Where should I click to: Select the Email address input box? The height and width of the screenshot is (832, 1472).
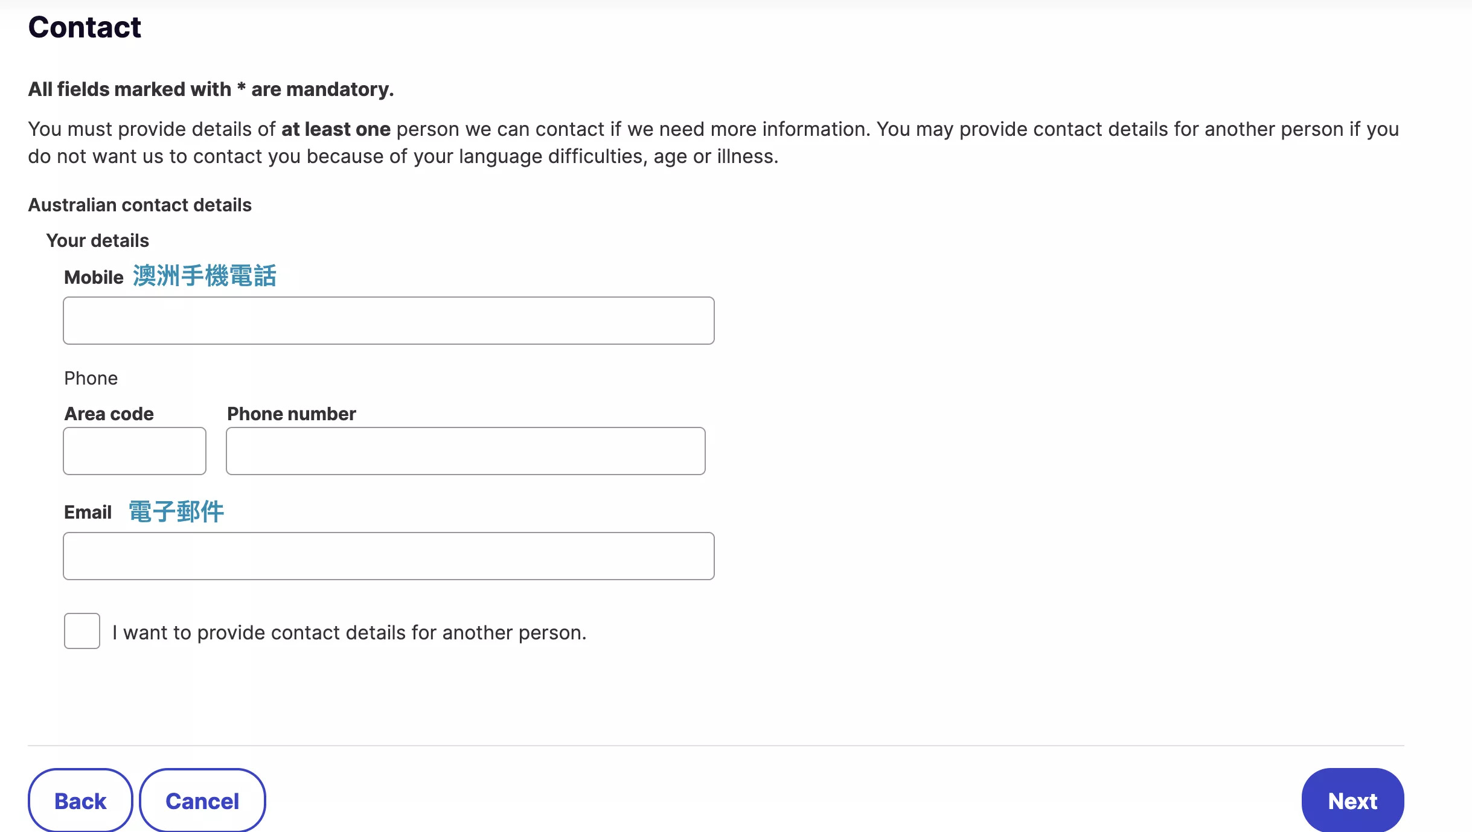tap(389, 556)
